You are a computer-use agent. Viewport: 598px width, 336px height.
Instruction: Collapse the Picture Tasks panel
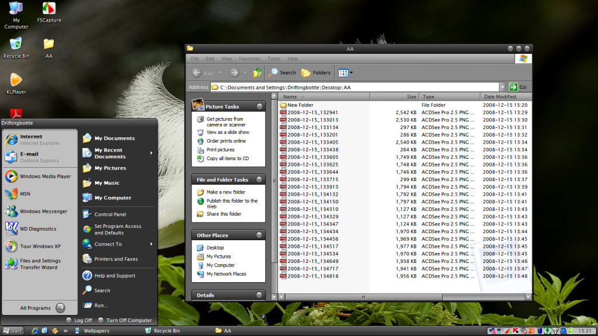click(260, 106)
